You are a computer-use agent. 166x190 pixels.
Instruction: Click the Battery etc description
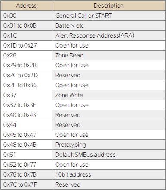pos(109,25)
